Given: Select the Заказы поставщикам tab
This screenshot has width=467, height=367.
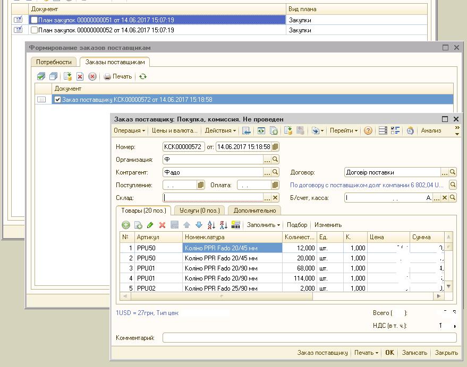Looking at the screenshot, I should (x=115, y=62).
